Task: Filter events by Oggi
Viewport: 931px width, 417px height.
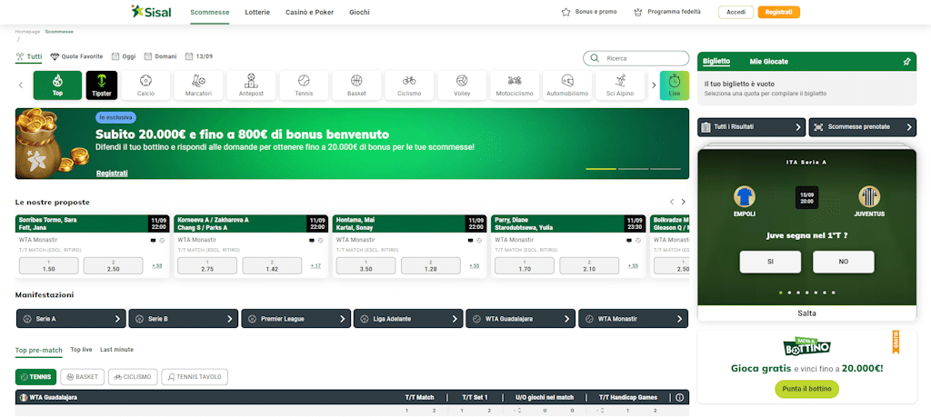Action: pyautogui.click(x=122, y=56)
